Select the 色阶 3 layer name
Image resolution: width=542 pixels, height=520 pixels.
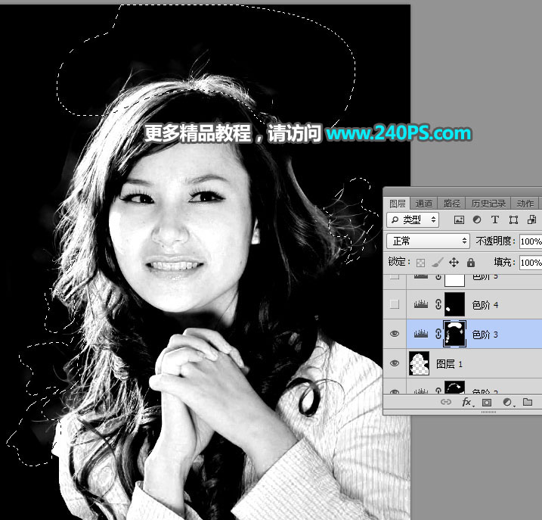pyautogui.click(x=485, y=335)
